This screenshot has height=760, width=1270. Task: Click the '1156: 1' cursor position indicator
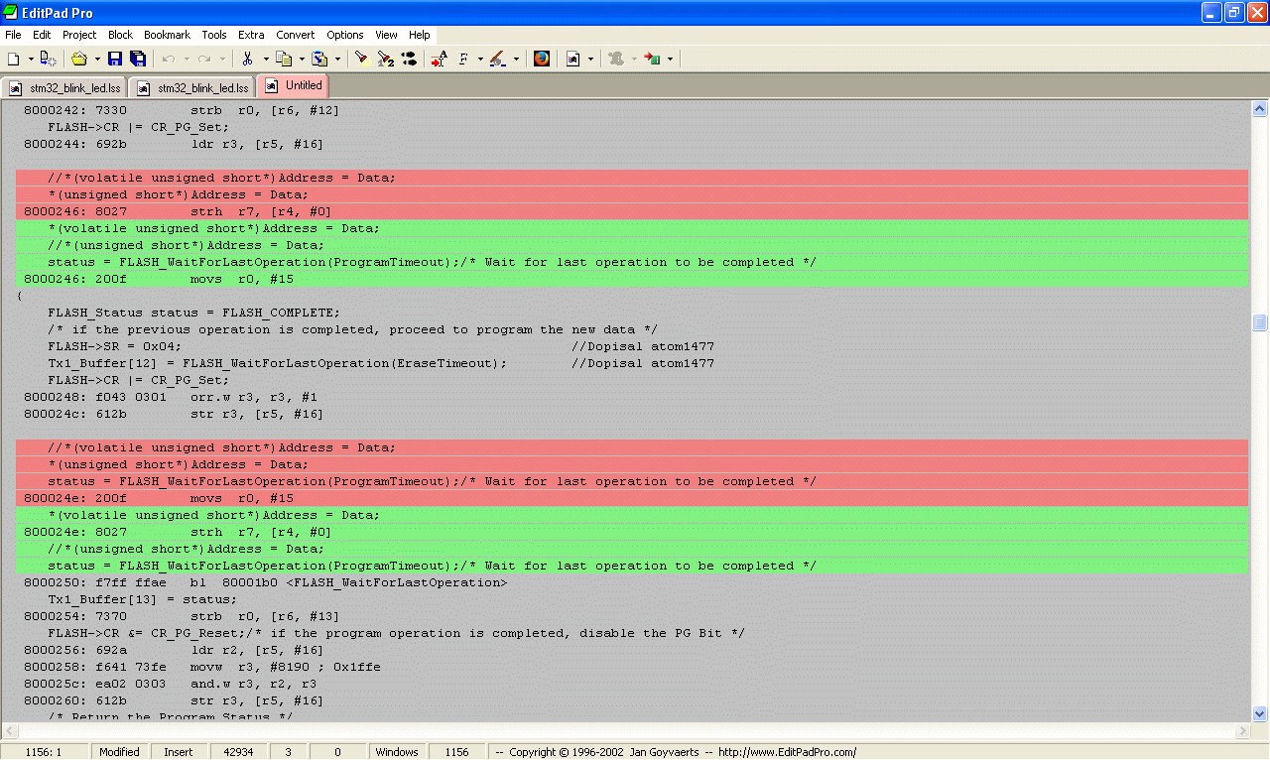pos(44,752)
